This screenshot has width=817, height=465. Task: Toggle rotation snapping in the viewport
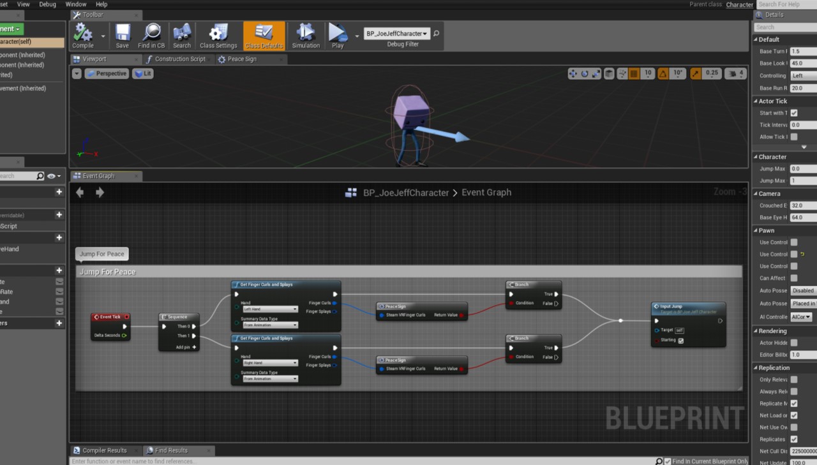pos(663,74)
